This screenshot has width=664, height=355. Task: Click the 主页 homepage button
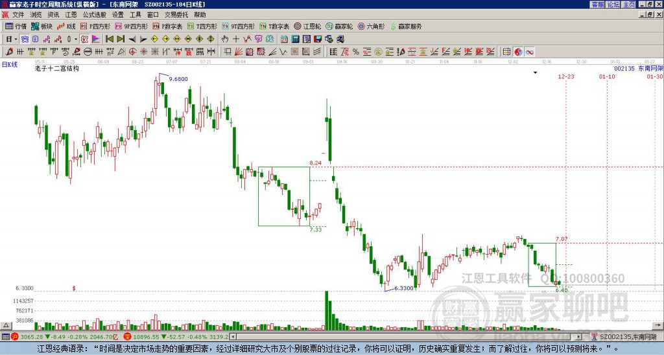[629, 5]
